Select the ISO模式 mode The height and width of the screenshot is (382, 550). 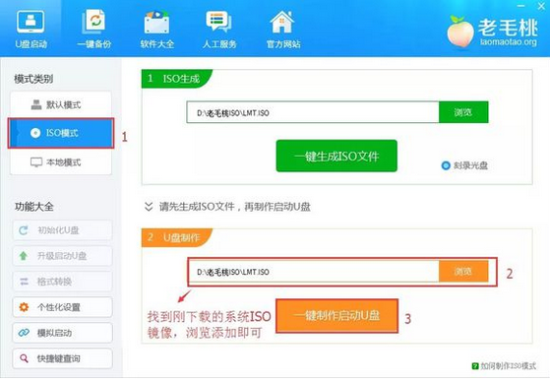[61, 133]
